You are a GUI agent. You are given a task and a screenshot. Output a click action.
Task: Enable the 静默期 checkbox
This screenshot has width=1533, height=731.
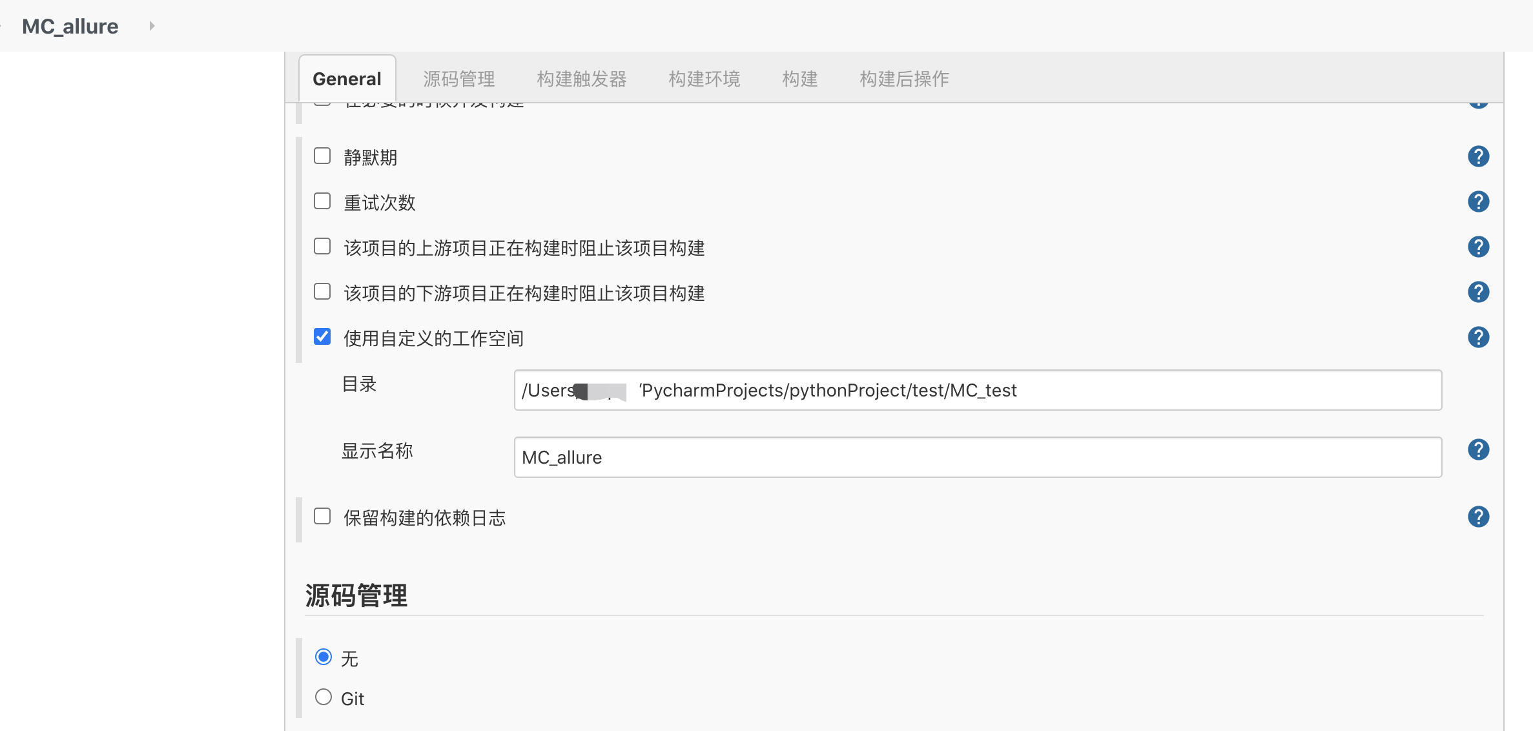[x=322, y=156]
